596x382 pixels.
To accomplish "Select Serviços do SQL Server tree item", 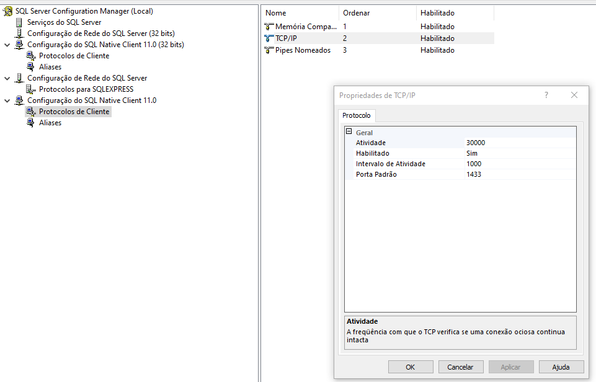I will pos(64,22).
